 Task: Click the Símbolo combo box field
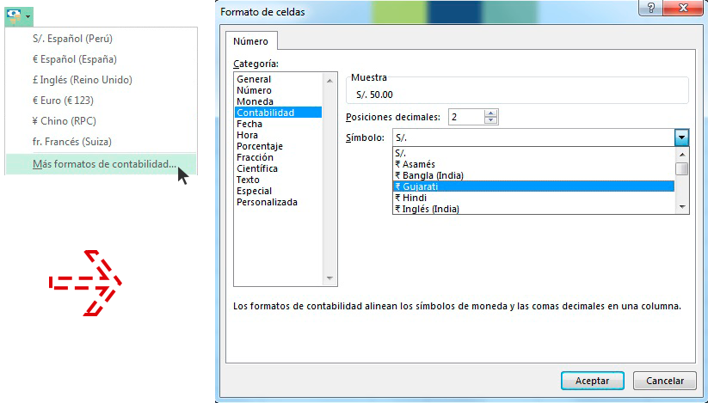point(533,137)
